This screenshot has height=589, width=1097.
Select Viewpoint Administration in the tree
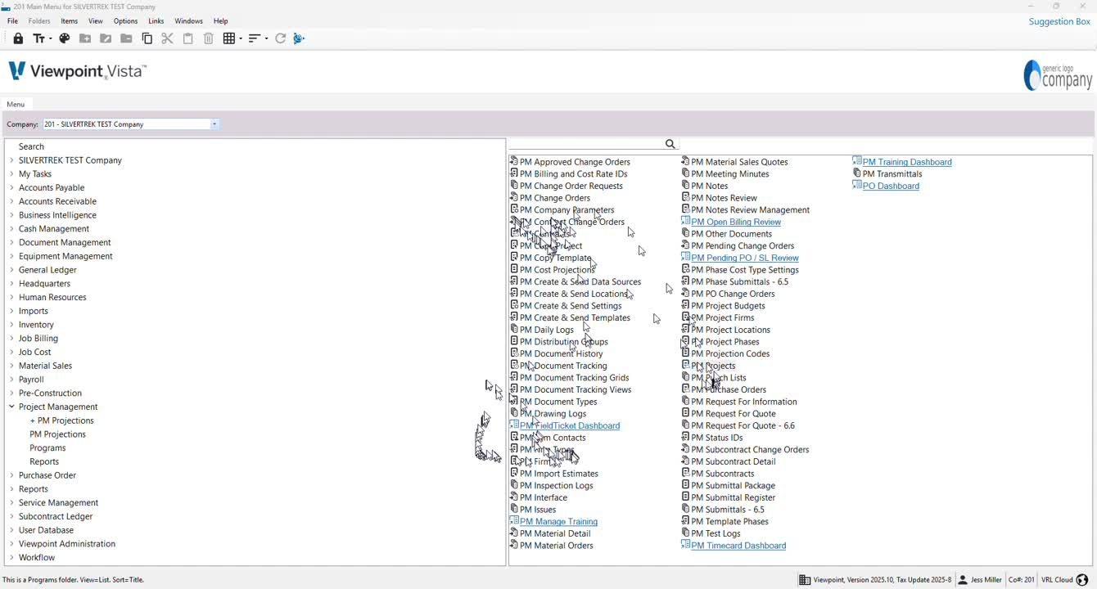coord(67,544)
